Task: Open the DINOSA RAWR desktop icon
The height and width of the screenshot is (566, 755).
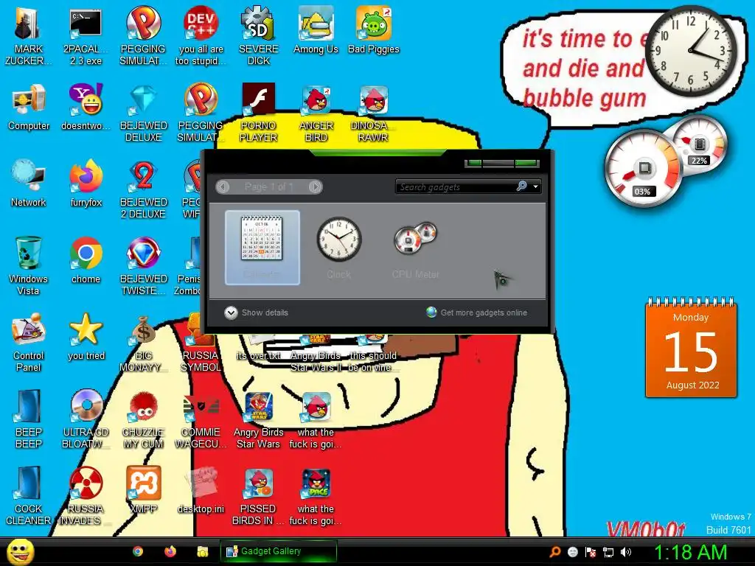Action: (x=374, y=113)
